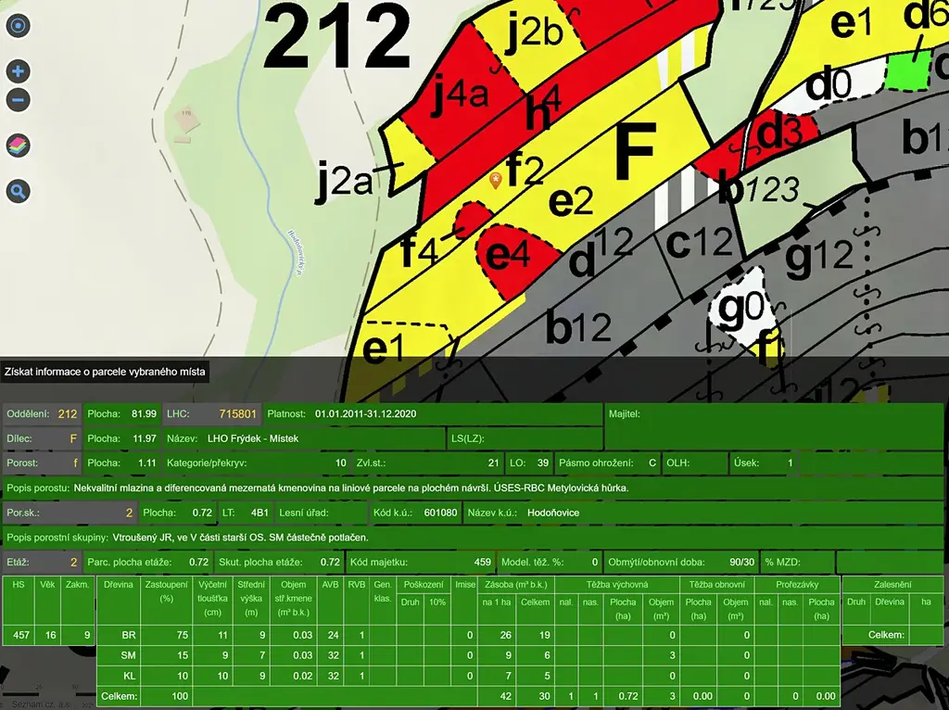The height and width of the screenshot is (710, 949).
Task: Click 'Získat informace o parcele vybraného místa'
Action: [x=106, y=372]
